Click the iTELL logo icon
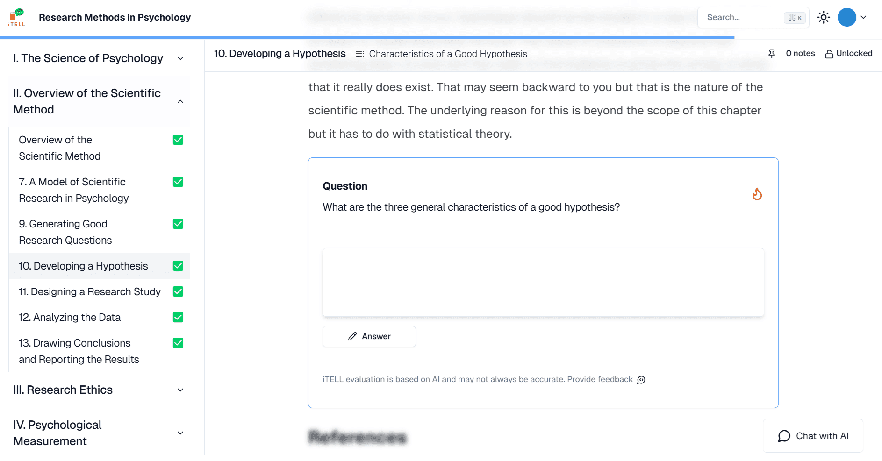 click(17, 17)
